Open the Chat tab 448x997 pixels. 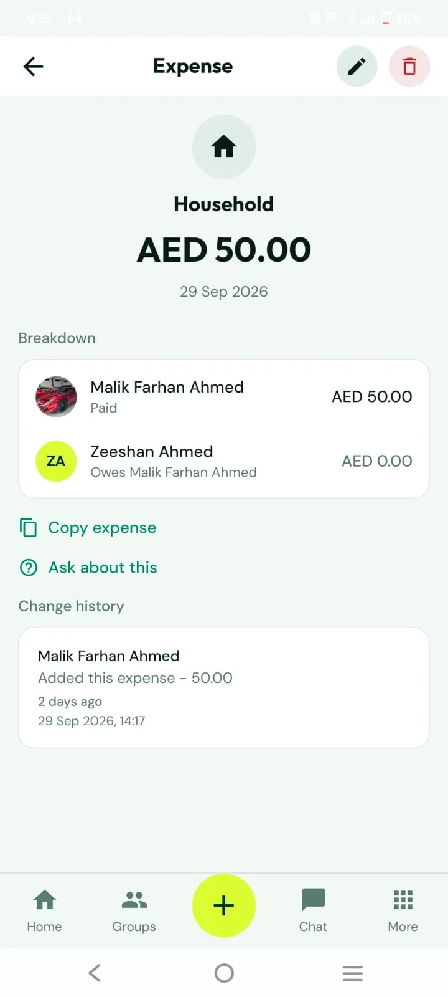tap(313, 910)
